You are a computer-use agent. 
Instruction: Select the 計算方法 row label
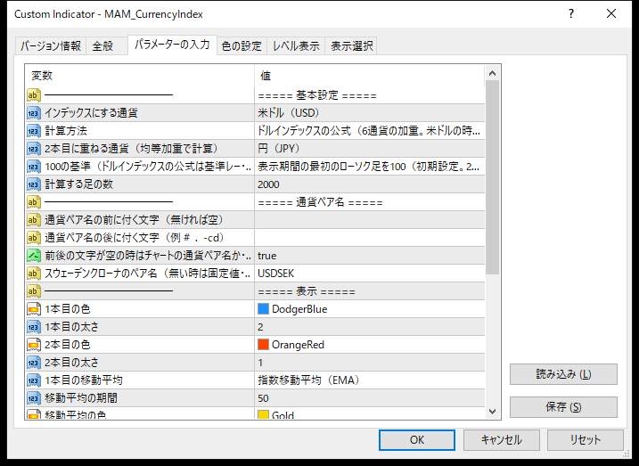[66, 131]
